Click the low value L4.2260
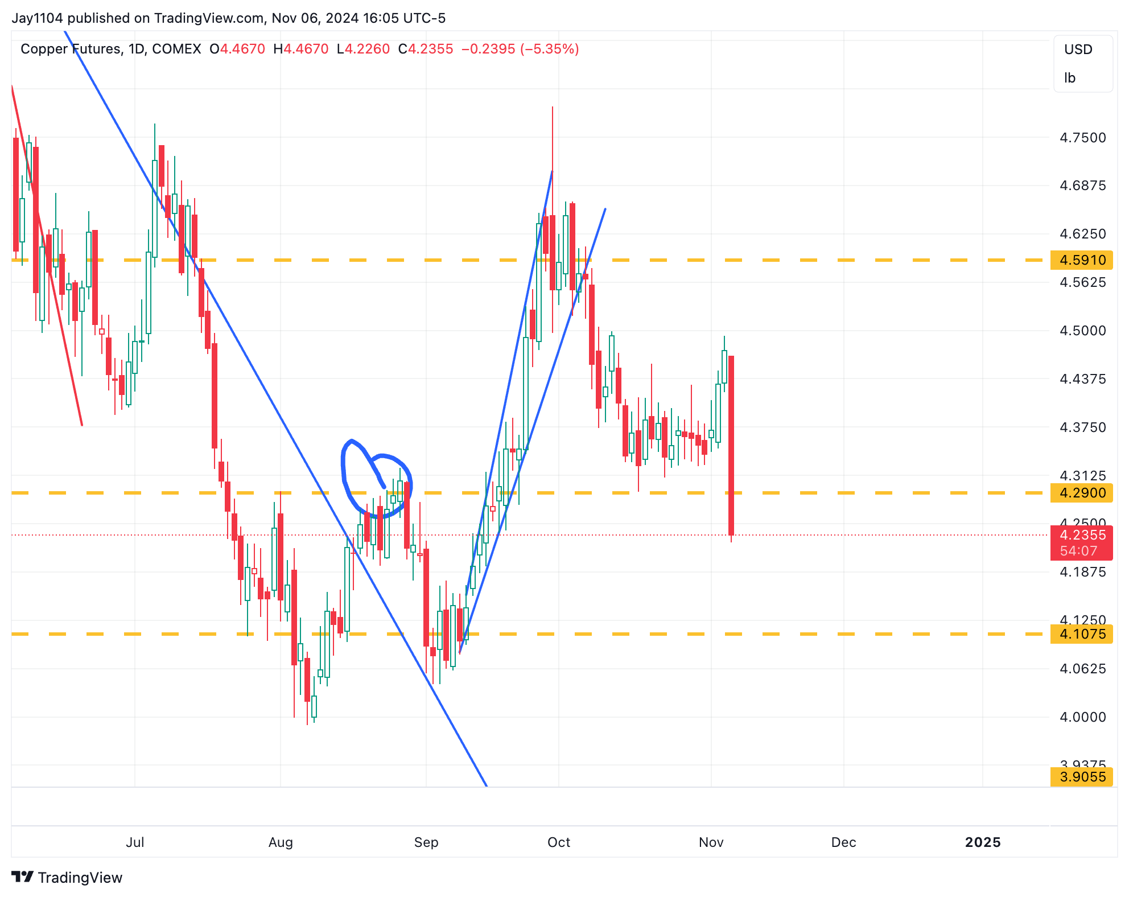The image size is (1129, 897). point(364,49)
